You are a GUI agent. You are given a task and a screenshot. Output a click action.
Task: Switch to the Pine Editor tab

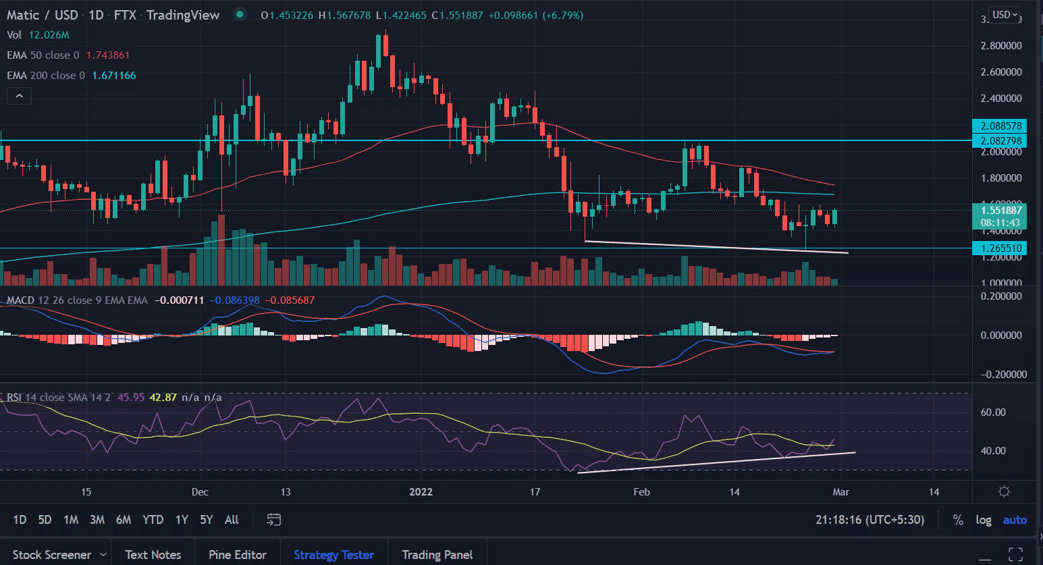pos(238,555)
